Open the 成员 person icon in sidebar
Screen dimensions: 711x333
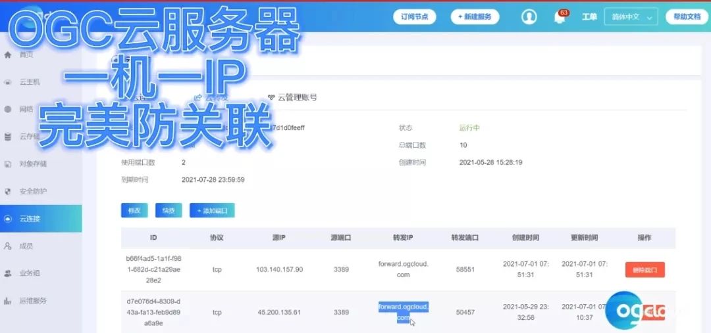[8, 246]
